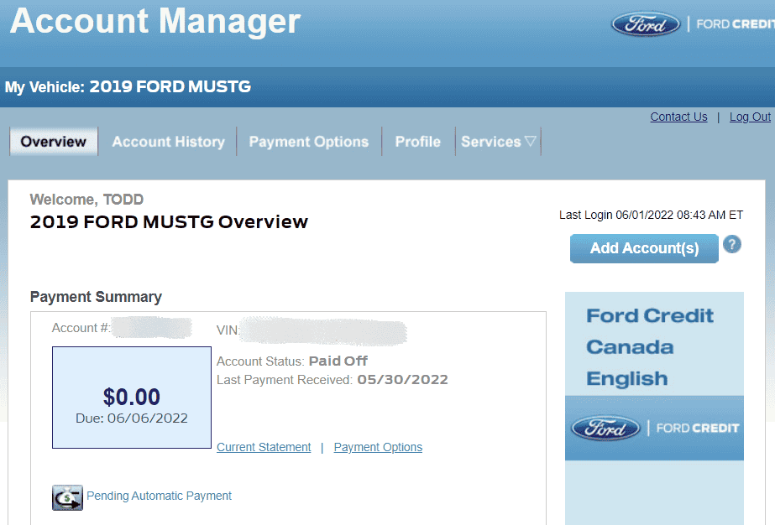Follow the Payment Options link below status
The height and width of the screenshot is (525, 775).
[378, 447]
